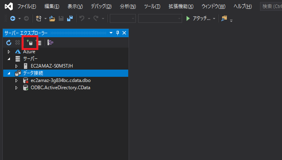This screenshot has height=160, width=282.
Task: Expand the EC2AMAZ-S0M5TJH server node
Action: pyautogui.click(x=16, y=66)
